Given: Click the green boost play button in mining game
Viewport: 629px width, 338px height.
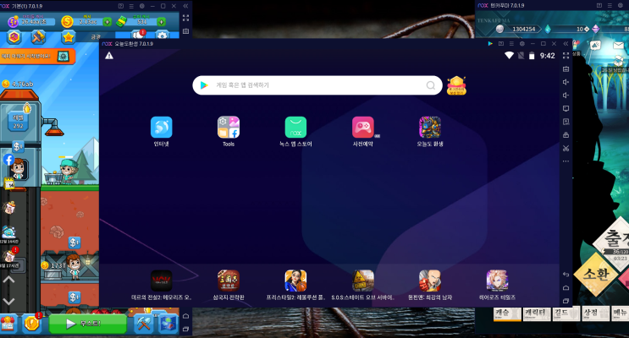Looking at the screenshot, I should pos(87,324).
